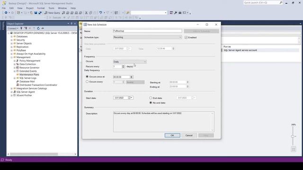
Task: Expand the Security tree node
Action: 11,40
